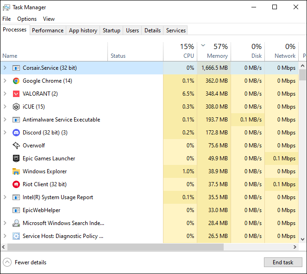Sort by the Network column header
307x274 pixels.
coord(282,52)
